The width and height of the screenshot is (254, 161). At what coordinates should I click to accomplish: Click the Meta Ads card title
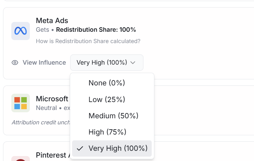(52, 20)
